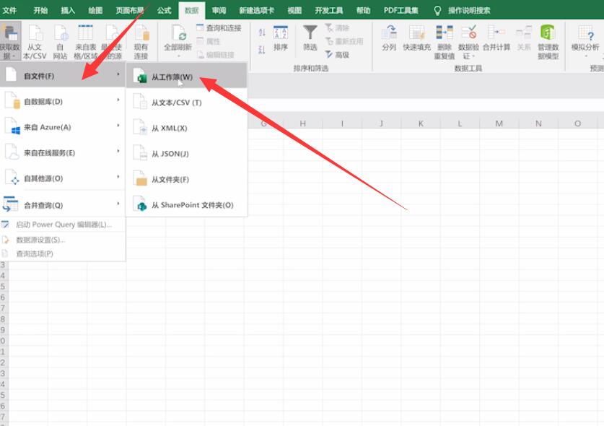Open the What-If Analysis (模拟分析) dropdown
Image resolution: width=604 pixels, height=426 pixels.
tap(585, 41)
